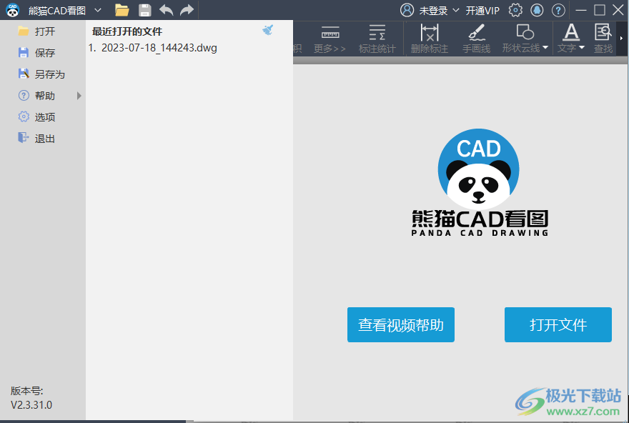
Task: Click the version number V2.3.31.0 text
Action: coord(31,405)
